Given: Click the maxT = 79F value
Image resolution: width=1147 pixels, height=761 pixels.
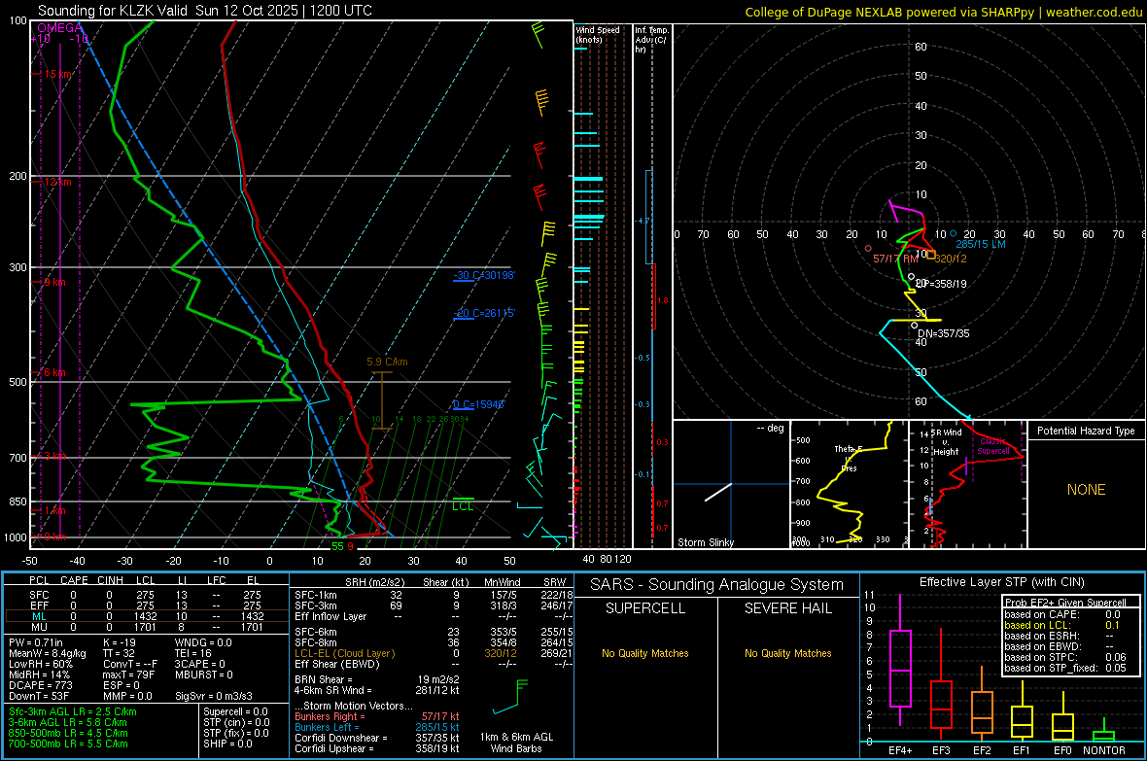Looking at the screenshot, I should 128,675.
